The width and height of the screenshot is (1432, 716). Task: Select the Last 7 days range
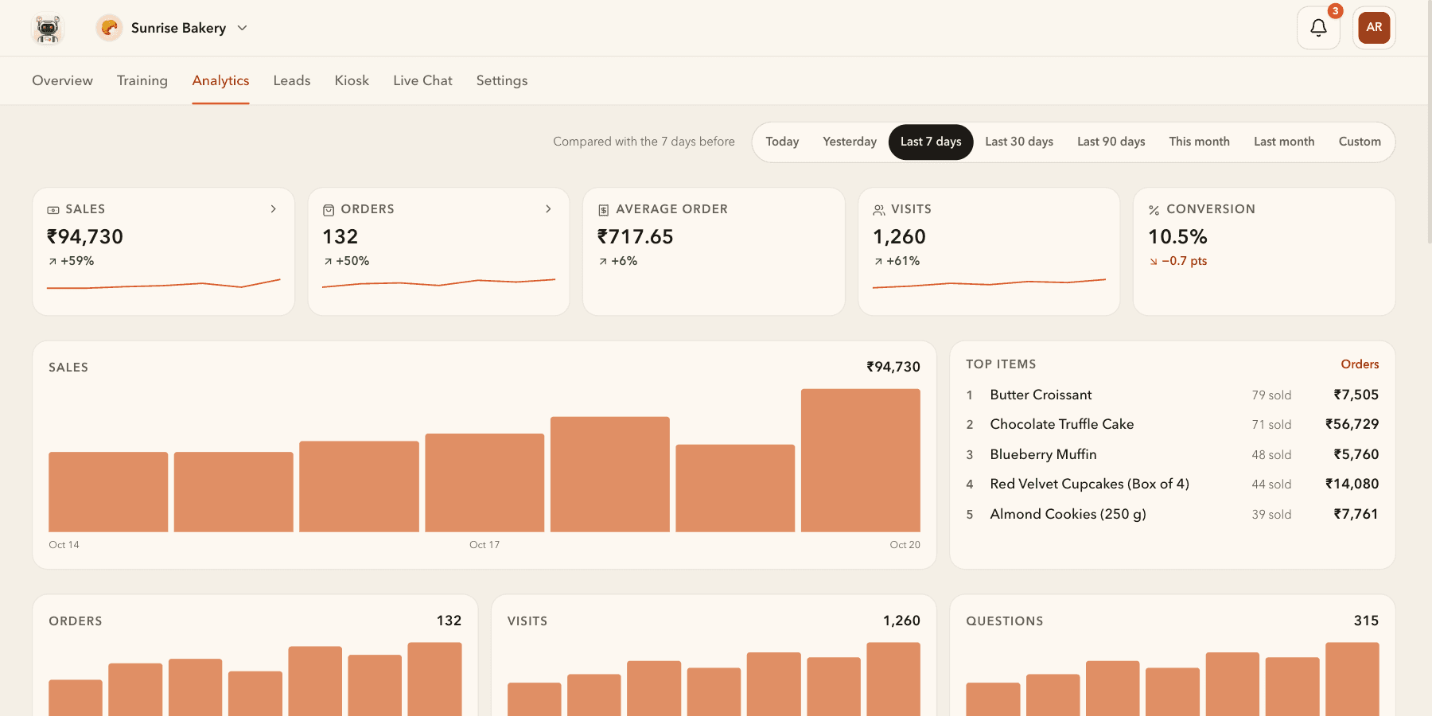[x=931, y=142]
